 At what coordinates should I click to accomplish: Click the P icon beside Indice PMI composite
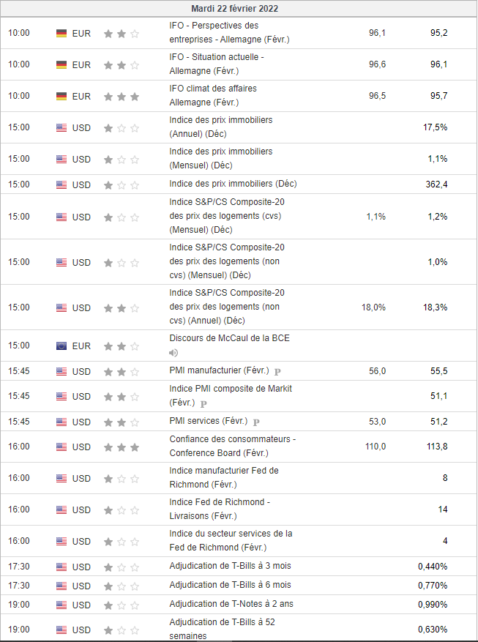click(203, 403)
